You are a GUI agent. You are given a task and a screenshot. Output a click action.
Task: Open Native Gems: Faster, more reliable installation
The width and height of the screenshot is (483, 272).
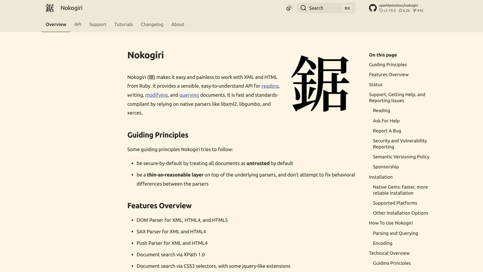coord(400,190)
